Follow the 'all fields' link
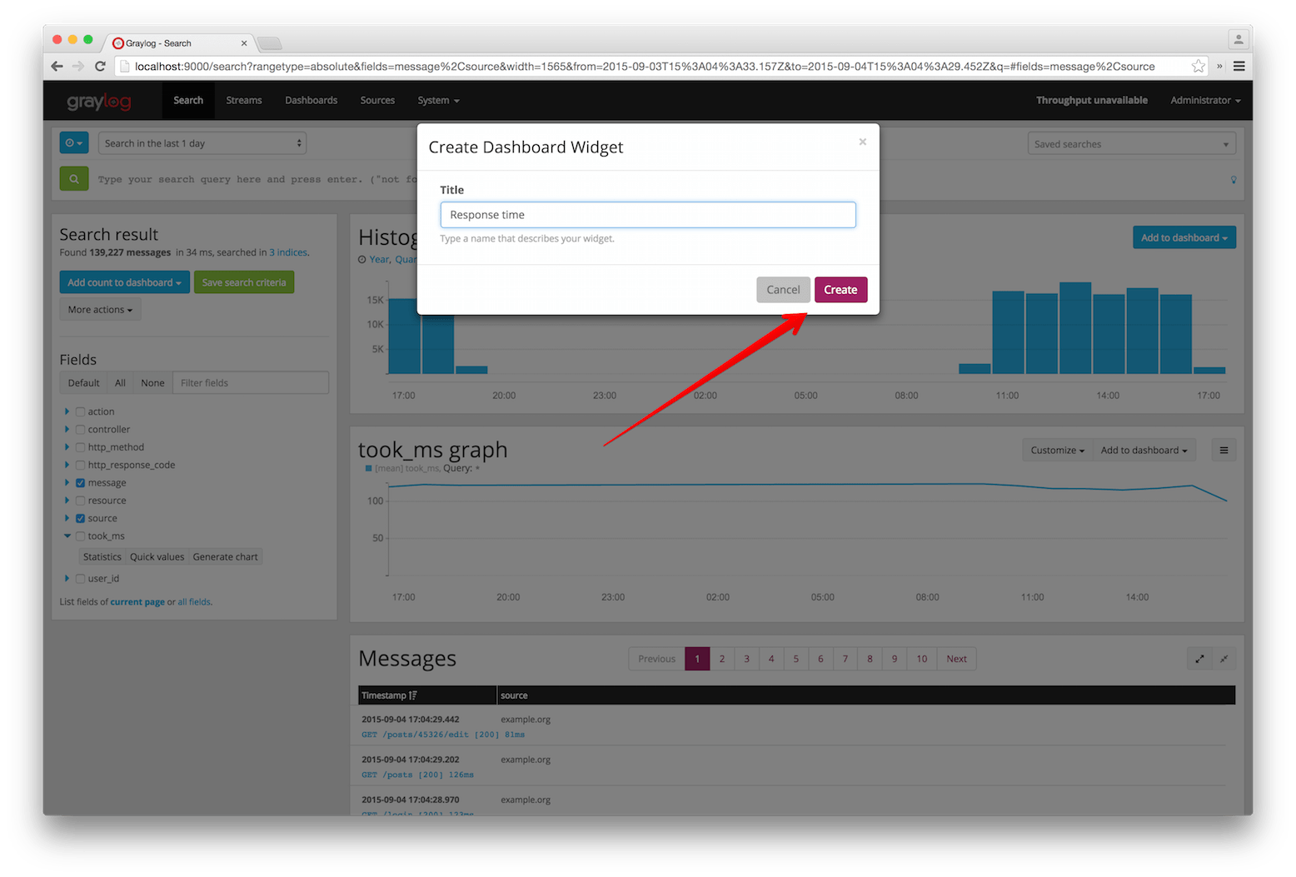Image resolution: width=1296 pixels, height=877 pixels. pos(194,602)
